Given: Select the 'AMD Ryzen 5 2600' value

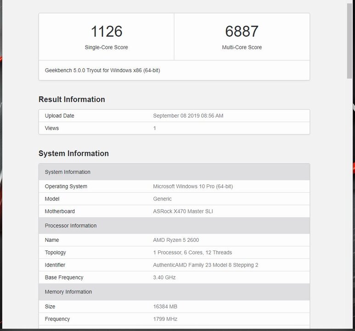Looking at the screenshot, I should tap(176, 240).
